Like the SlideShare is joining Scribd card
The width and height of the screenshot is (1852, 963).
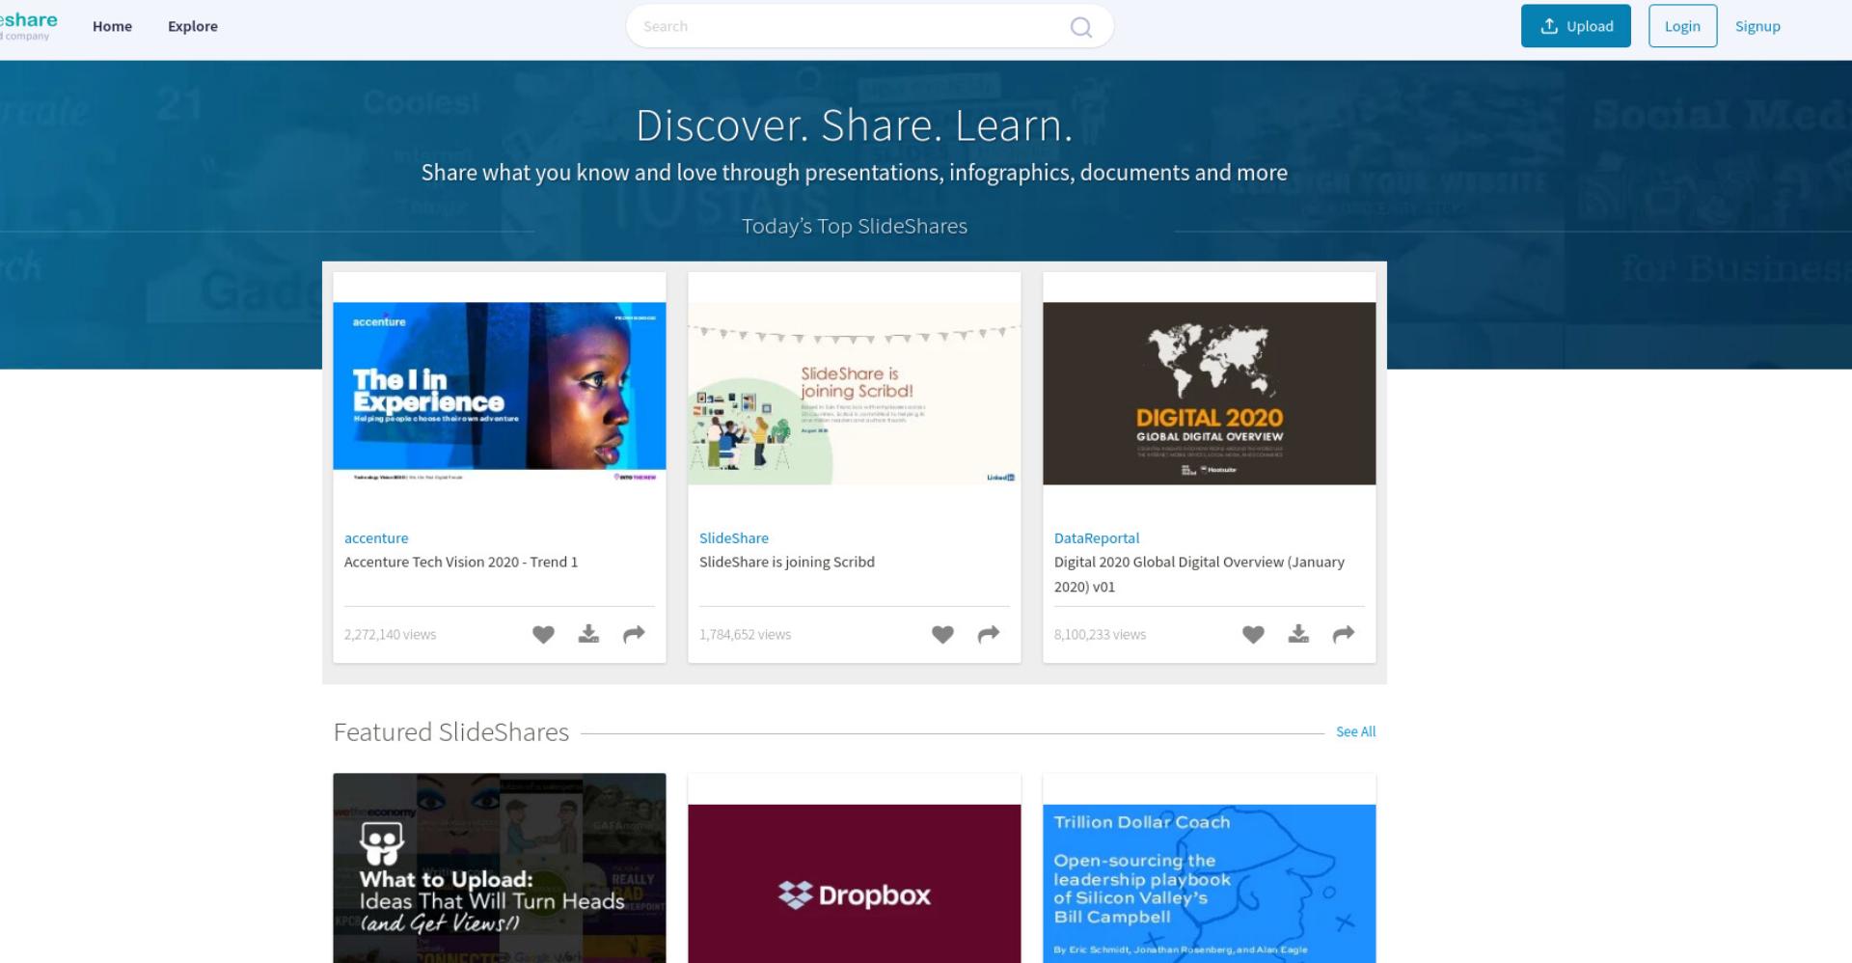tap(942, 634)
